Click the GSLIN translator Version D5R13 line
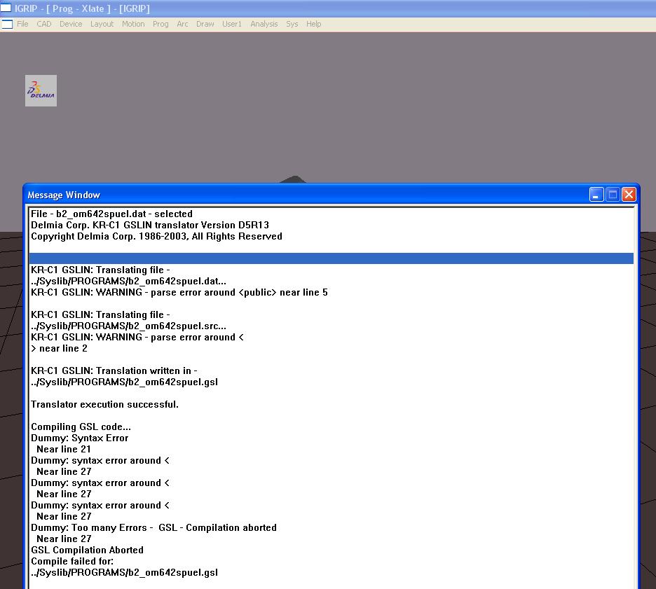Screen dimensions: 656x589 tap(150, 225)
